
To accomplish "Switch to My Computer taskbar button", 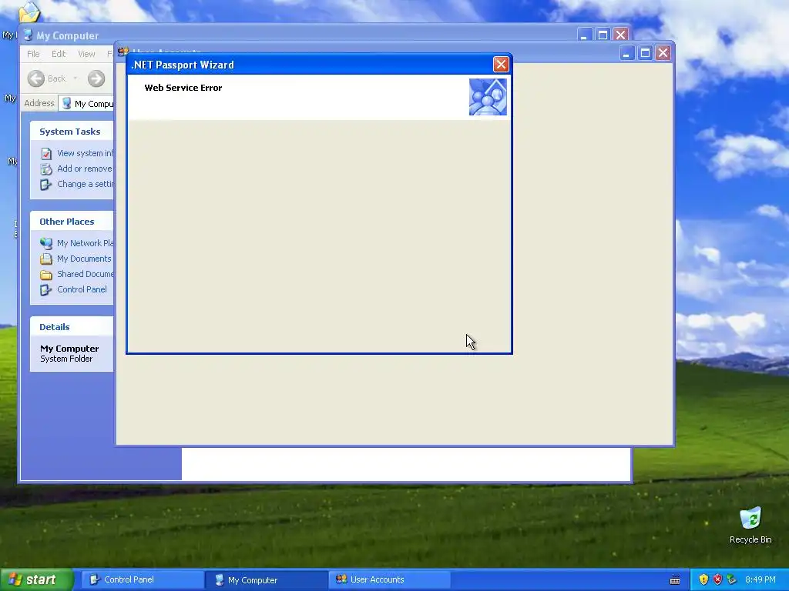I will (267, 580).
